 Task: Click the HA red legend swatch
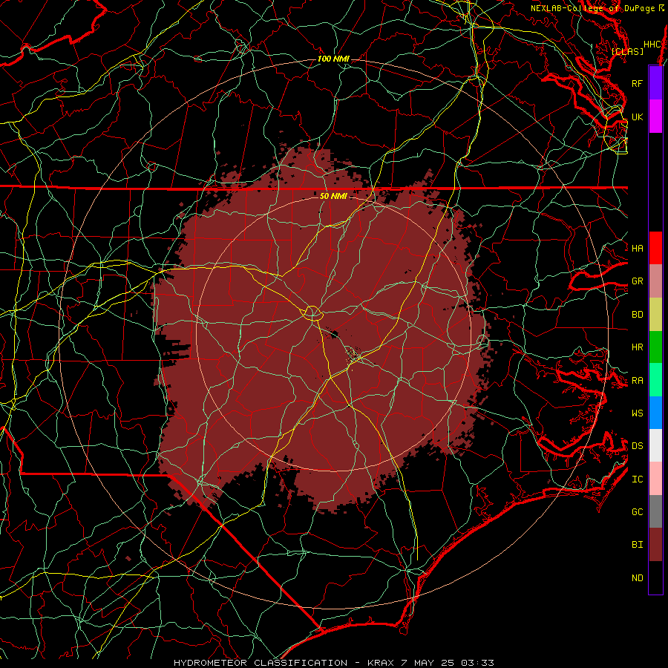(655, 248)
